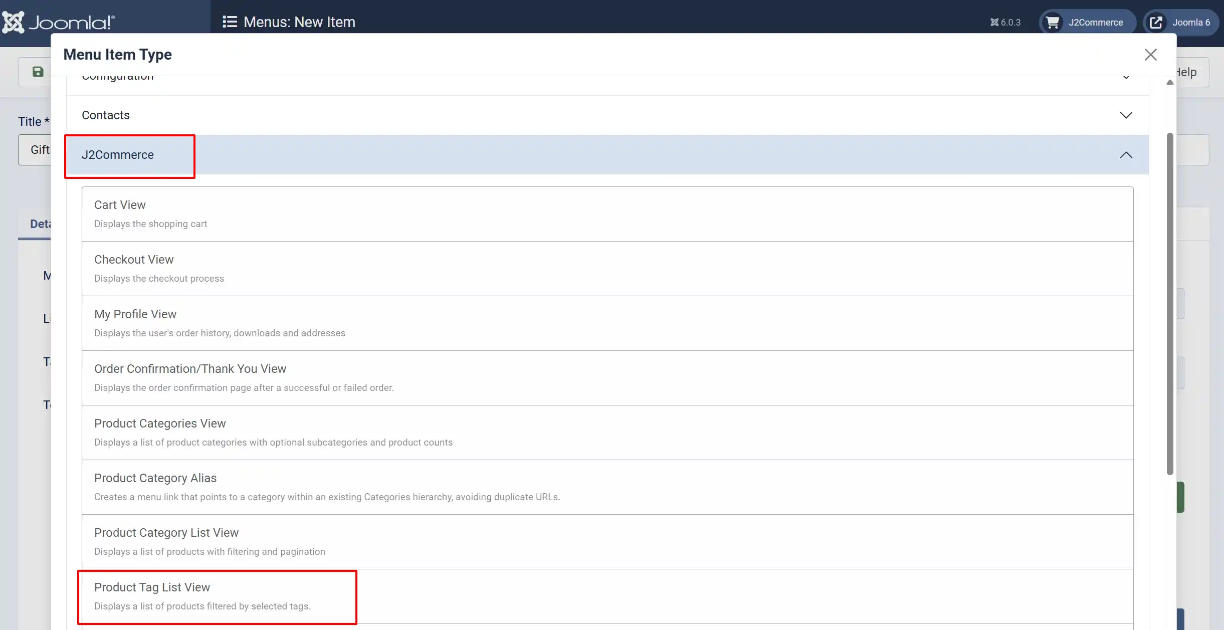Click the Joomla version 6.0.3 indicator
Screen dimensions: 1224x630
[1005, 22]
